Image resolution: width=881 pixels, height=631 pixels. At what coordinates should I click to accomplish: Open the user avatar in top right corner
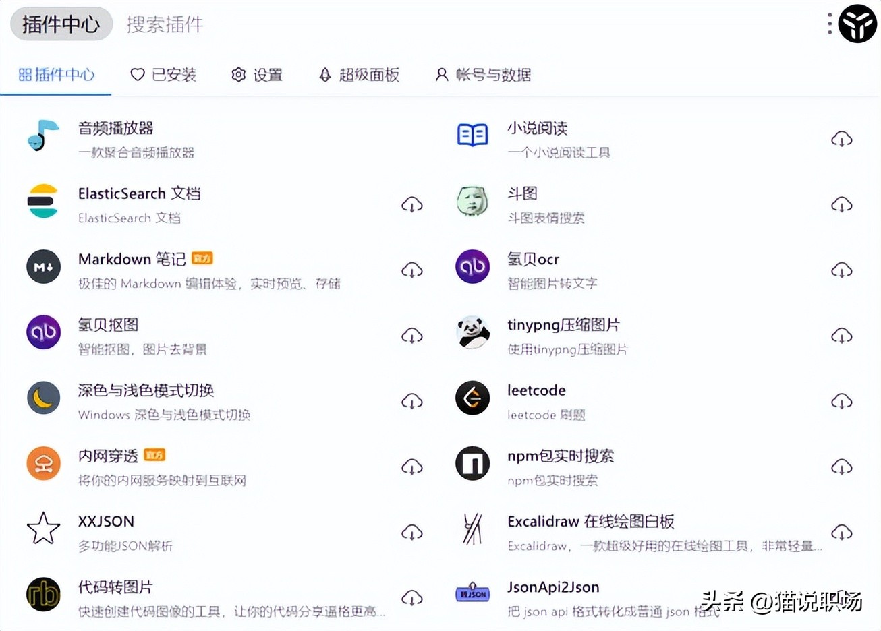(857, 24)
